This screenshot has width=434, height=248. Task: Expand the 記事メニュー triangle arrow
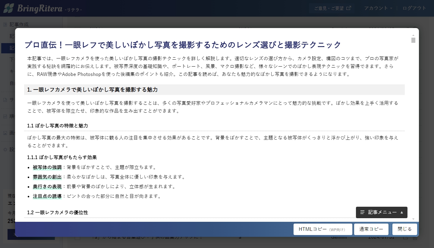click(x=401, y=212)
